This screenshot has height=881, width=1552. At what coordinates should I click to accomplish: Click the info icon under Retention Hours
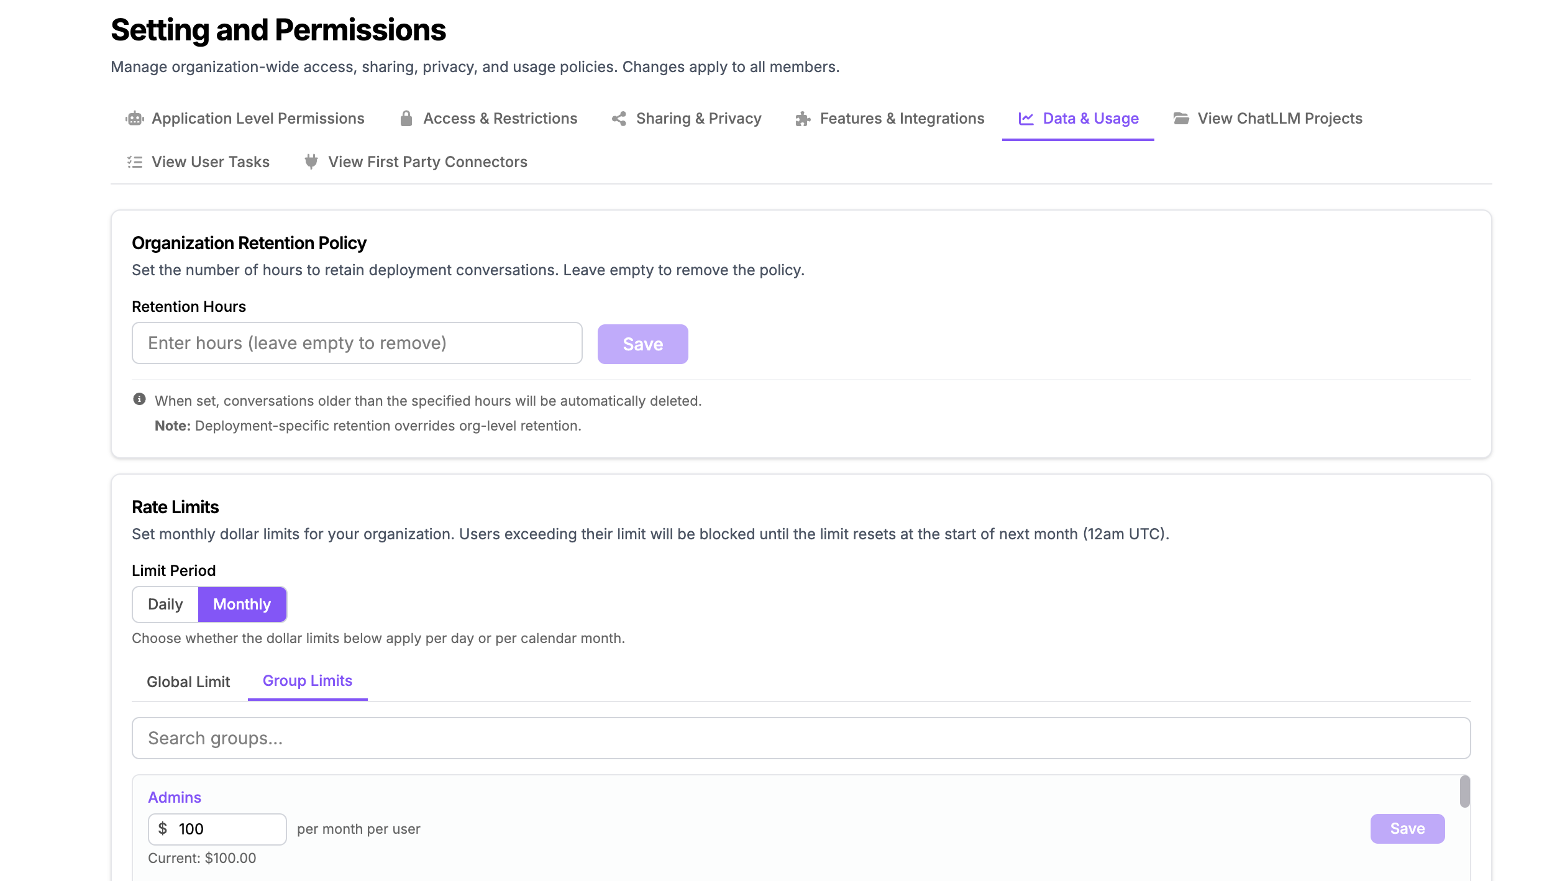point(139,399)
